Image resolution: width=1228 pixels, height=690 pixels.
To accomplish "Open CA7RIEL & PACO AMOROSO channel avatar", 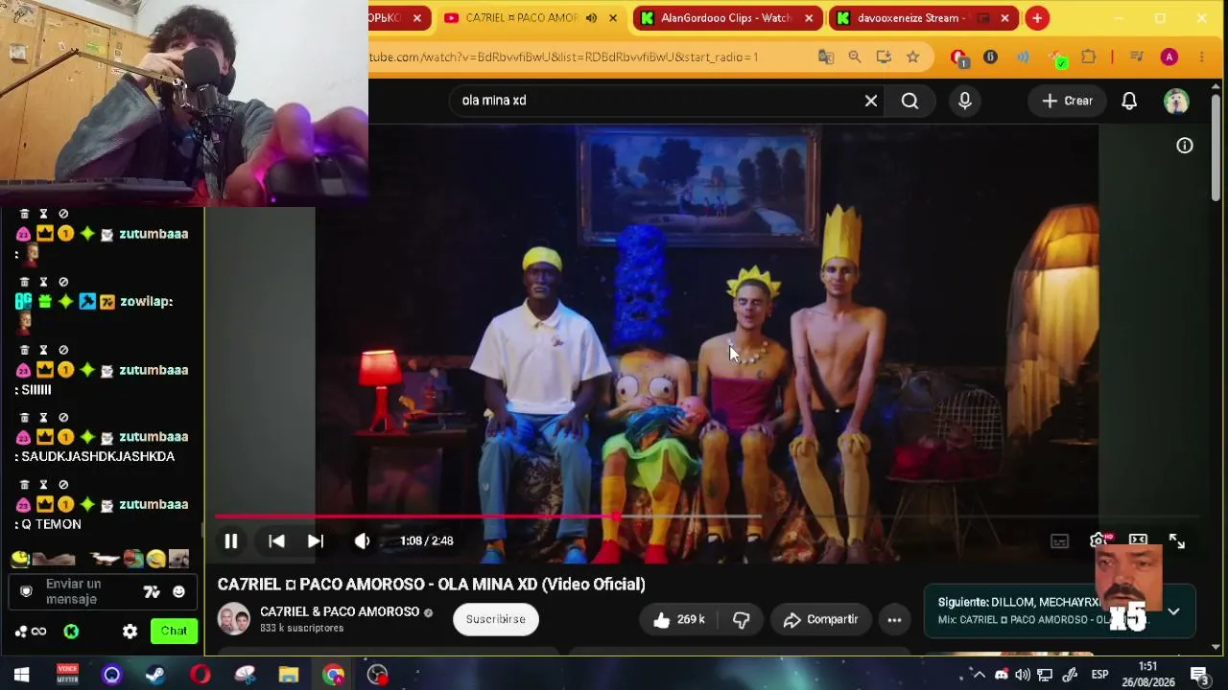I will pyautogui.click(x=233, y=619).
